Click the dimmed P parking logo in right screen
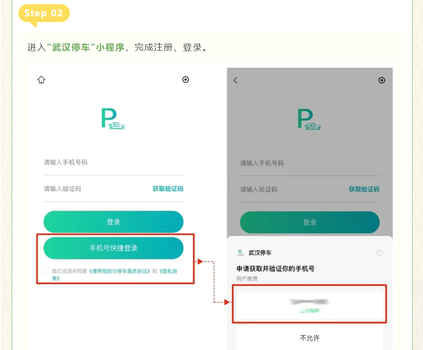 (309, 119)
